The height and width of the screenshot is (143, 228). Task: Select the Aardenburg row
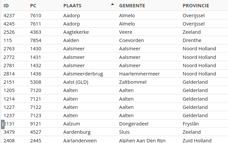tap(114, 132)
